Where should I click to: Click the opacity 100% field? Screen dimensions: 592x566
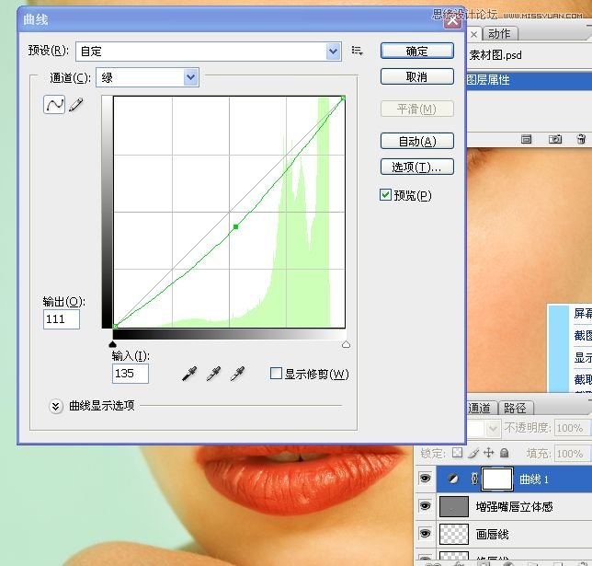[x=572, y=428]
